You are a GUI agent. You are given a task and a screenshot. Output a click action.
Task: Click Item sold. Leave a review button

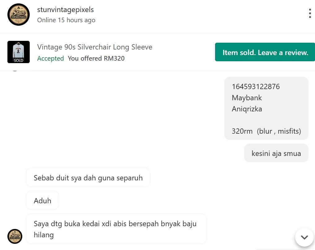(265, 52)
